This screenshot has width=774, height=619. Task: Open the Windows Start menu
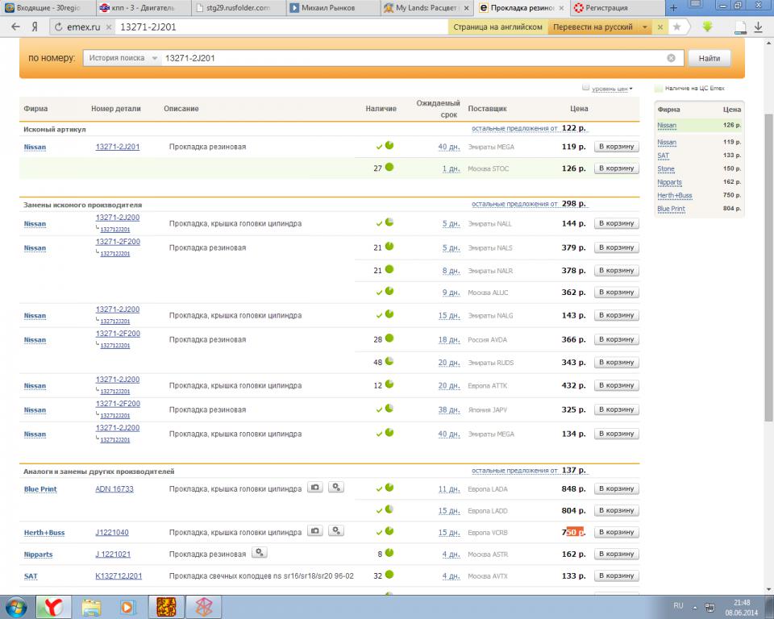point(16,607)
